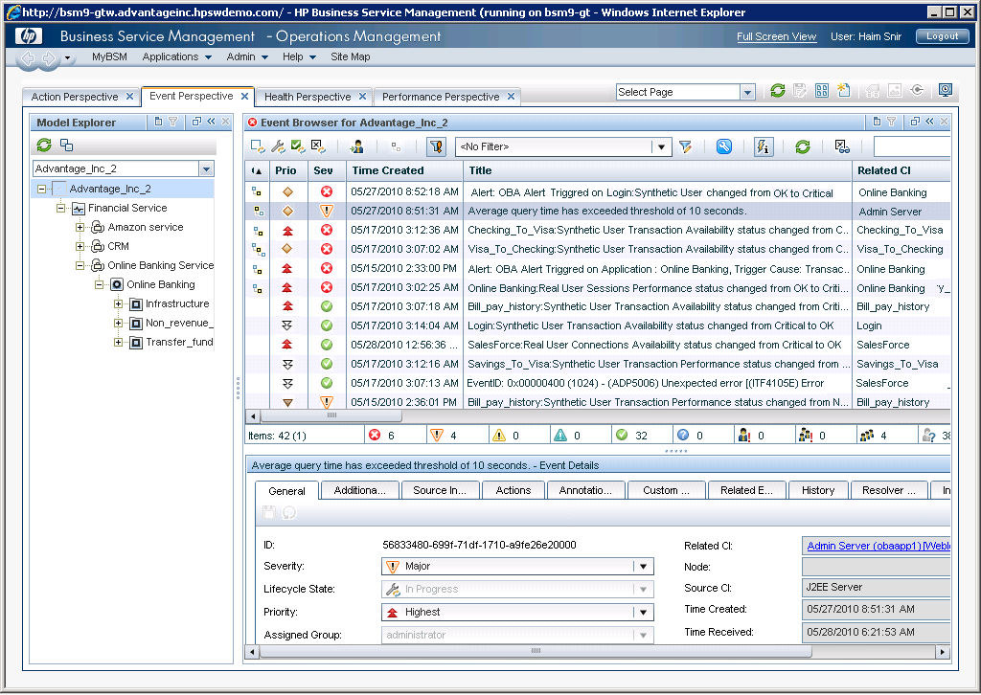This screenshot has width=981, height=695.
Task: Open the Site Map
Action: pos(351,56)
